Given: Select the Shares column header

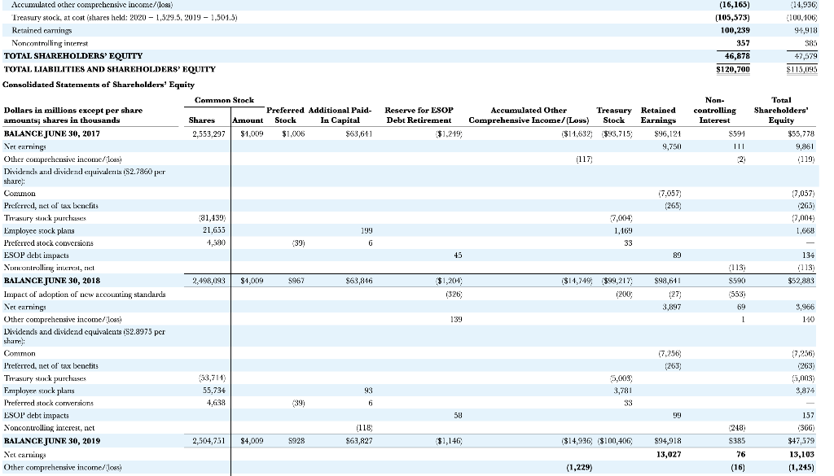Looking at the screenshot, I should (x=204, y=119).
